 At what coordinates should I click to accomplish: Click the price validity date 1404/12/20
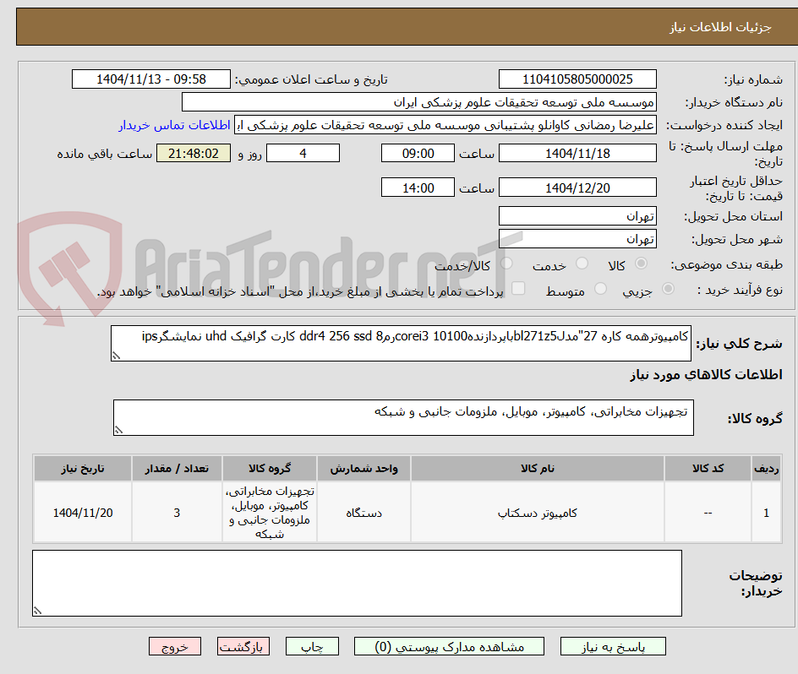[x=577, y=188]
